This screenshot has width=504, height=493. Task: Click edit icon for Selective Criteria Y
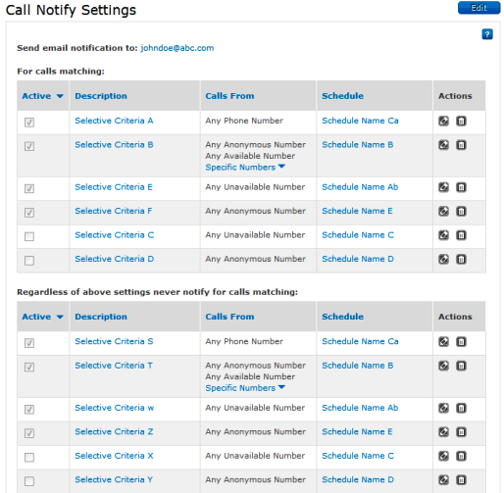tap(443, 480)
